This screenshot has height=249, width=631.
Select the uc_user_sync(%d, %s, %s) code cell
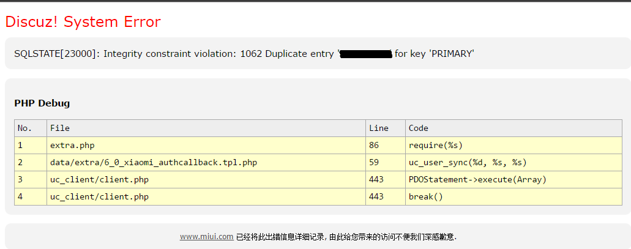(468, 162)
